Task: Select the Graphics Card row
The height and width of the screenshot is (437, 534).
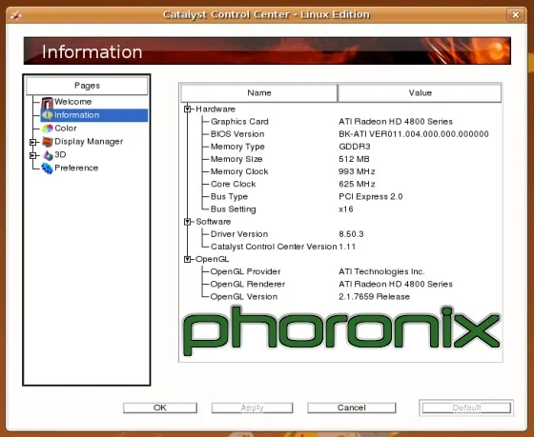Action: click(341, 122)
